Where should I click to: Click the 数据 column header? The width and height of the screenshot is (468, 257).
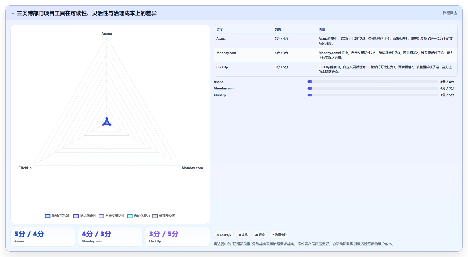(x=278, y=30)
